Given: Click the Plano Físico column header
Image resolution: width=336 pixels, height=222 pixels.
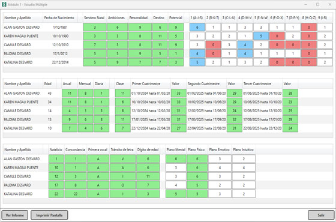Looking at the screenshot, I should (x=197, y=150).
